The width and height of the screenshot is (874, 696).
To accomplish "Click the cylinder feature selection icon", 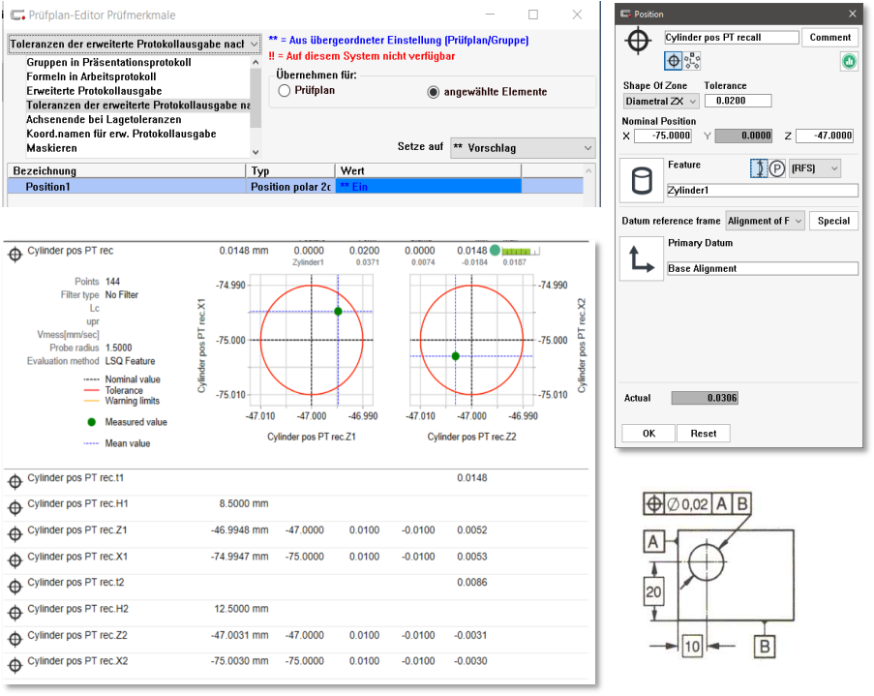I will pos(640,181).
